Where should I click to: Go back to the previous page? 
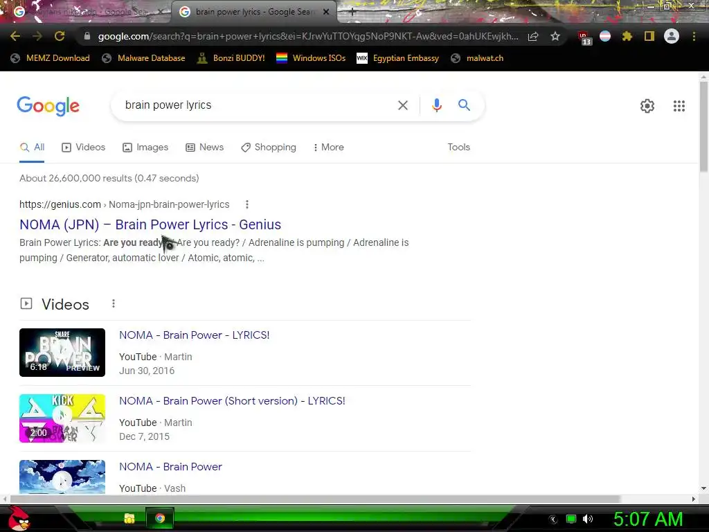point(15,36)
